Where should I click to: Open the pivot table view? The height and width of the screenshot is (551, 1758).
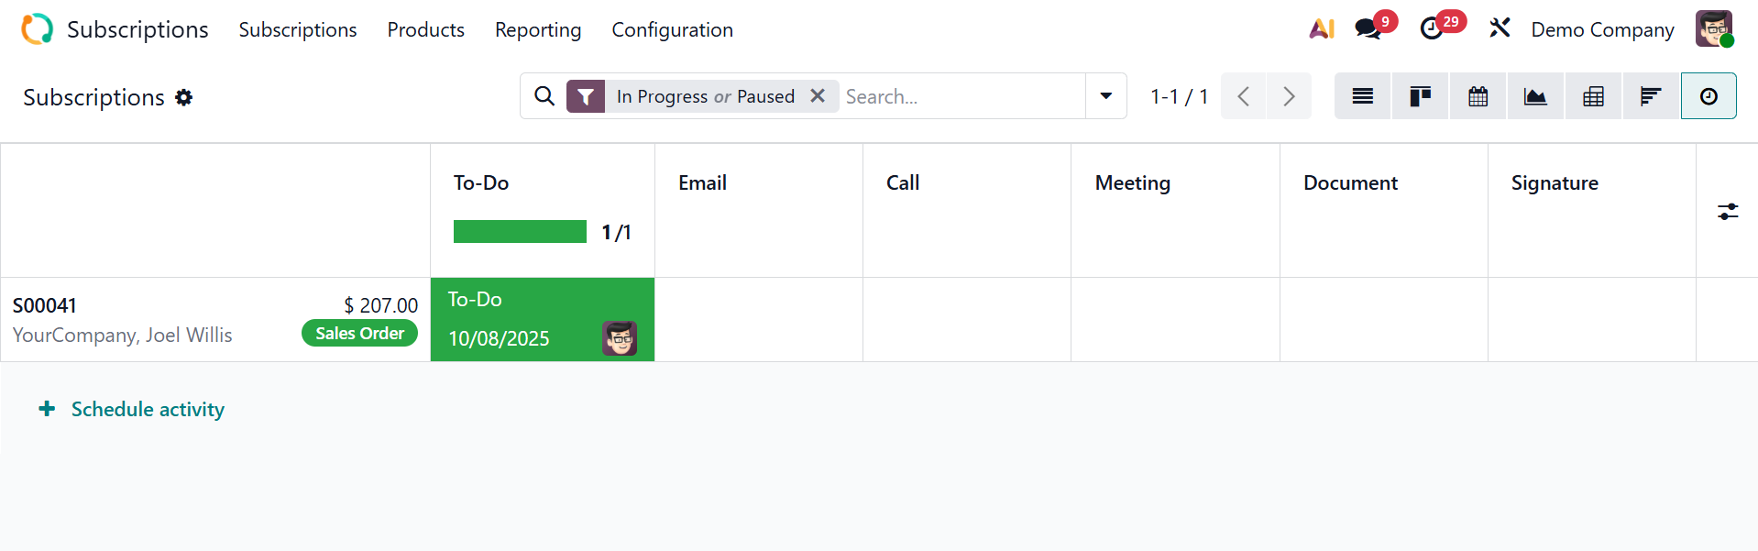click(1593, 96)
